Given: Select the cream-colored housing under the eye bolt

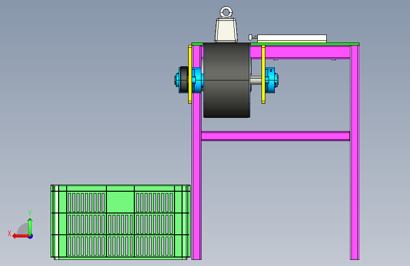Looking at the screenshot, I should (x=226, y=30).
